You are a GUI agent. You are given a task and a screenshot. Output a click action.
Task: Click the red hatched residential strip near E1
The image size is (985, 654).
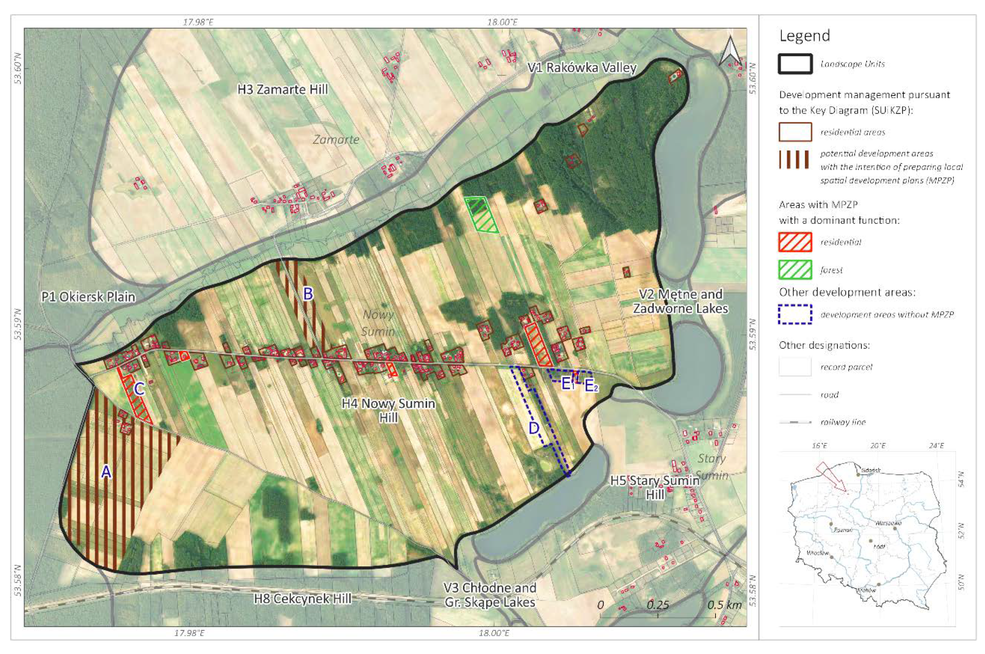coord(538,345)
